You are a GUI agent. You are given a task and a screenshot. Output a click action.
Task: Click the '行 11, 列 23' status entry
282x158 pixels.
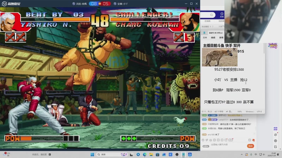[x=207, y=111]
